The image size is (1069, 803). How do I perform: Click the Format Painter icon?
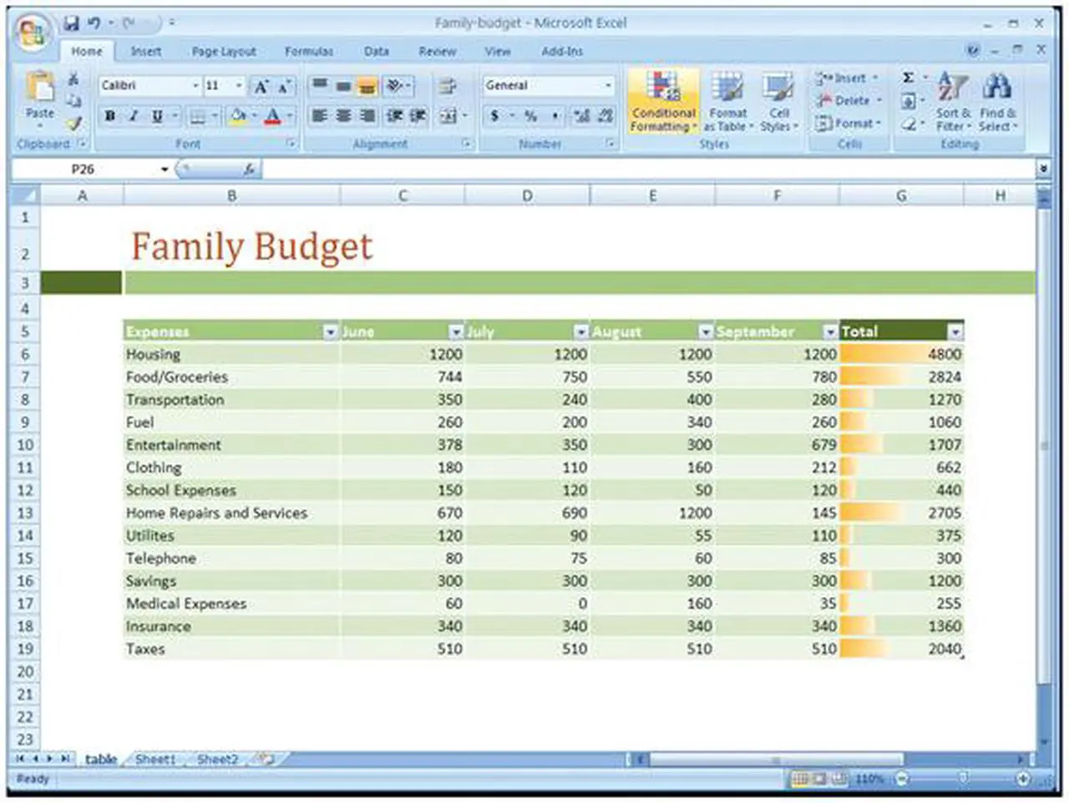pyautogui.click(x=73, y=125)
